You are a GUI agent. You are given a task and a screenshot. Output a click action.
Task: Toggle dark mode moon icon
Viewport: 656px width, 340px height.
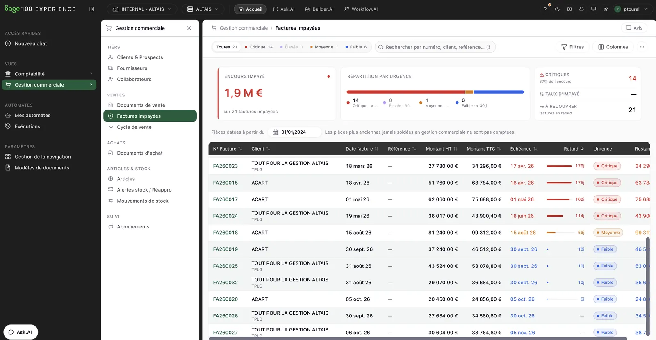[557, 9]
